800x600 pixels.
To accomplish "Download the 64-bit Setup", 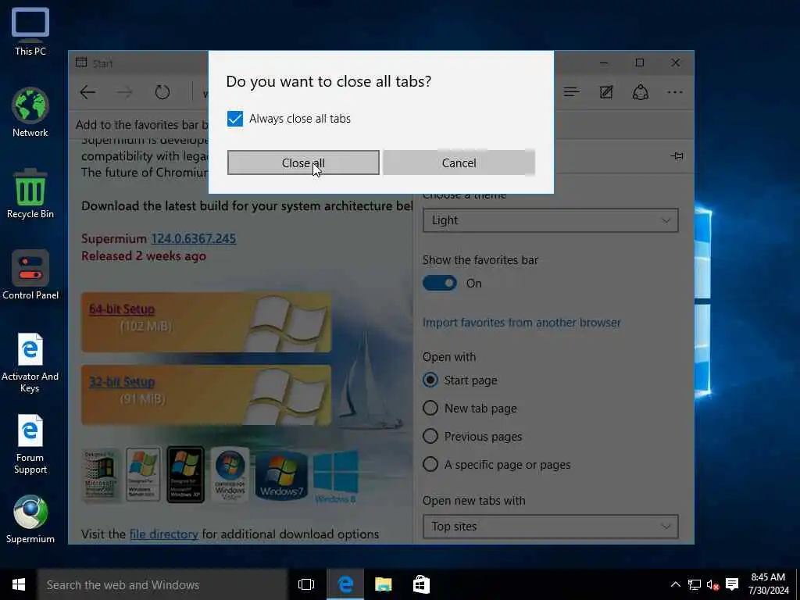I will (x=122, y=309).
